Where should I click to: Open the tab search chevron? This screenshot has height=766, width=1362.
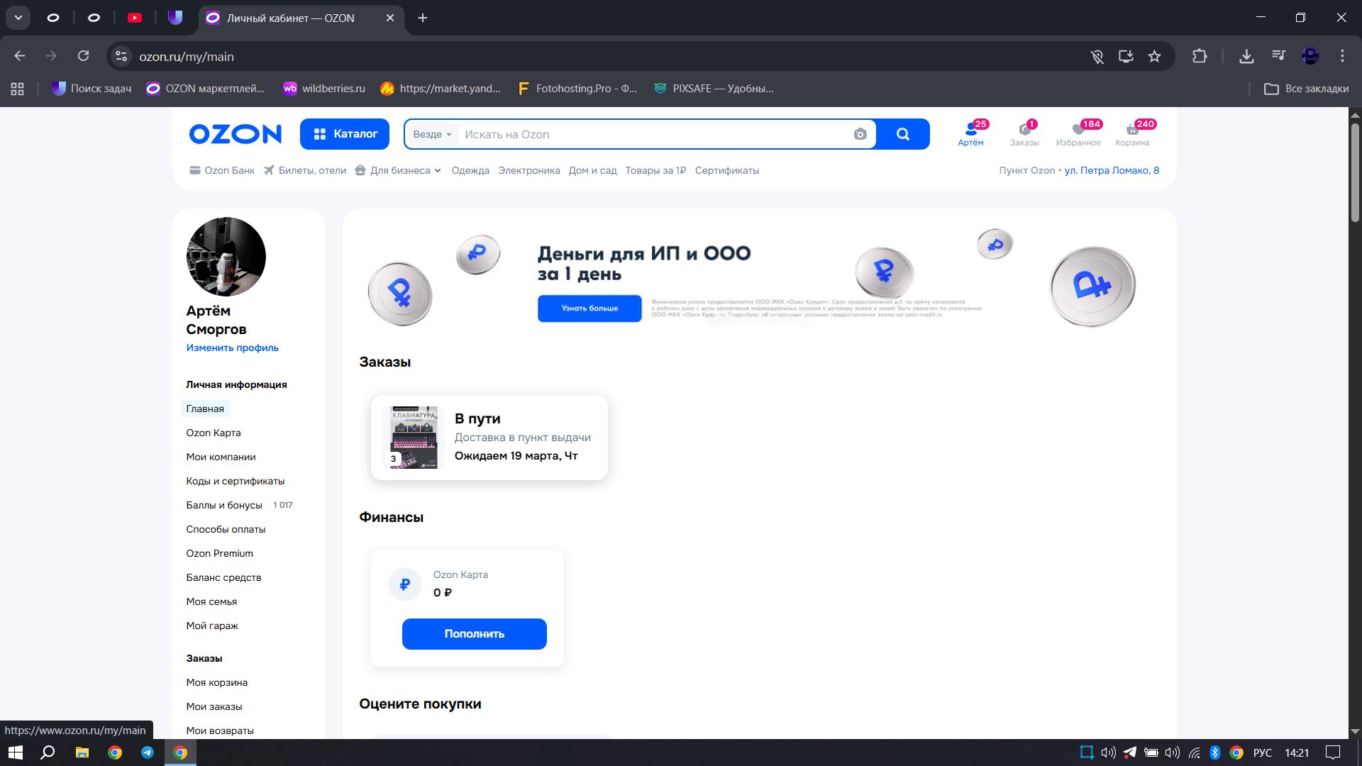click(x=18, y=18)
